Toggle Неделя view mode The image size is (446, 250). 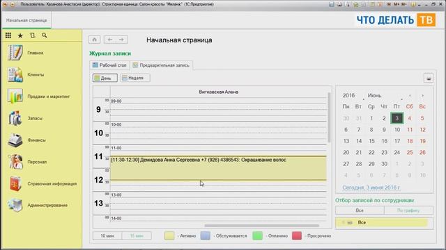point(135,78)
